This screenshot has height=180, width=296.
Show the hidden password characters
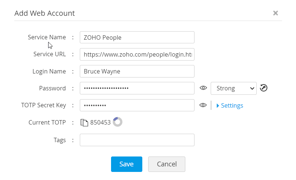(x=203, y=88)
